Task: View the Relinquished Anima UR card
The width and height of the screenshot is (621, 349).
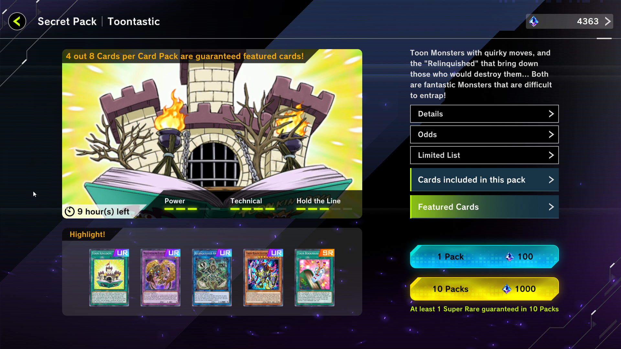Action: [212, 278]
